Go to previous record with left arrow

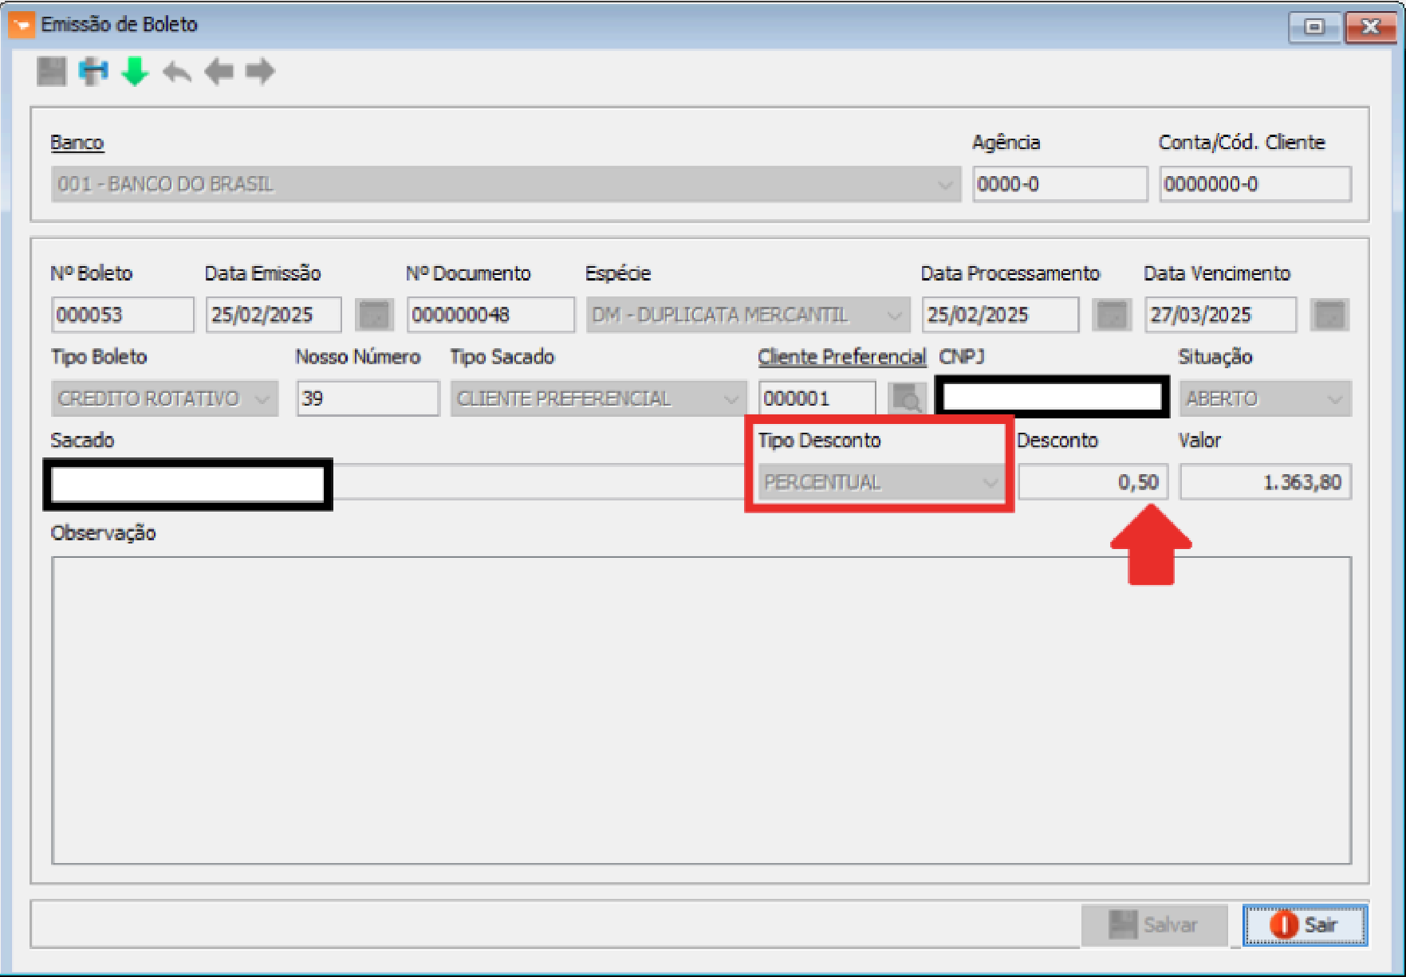(x=219, y=72)
